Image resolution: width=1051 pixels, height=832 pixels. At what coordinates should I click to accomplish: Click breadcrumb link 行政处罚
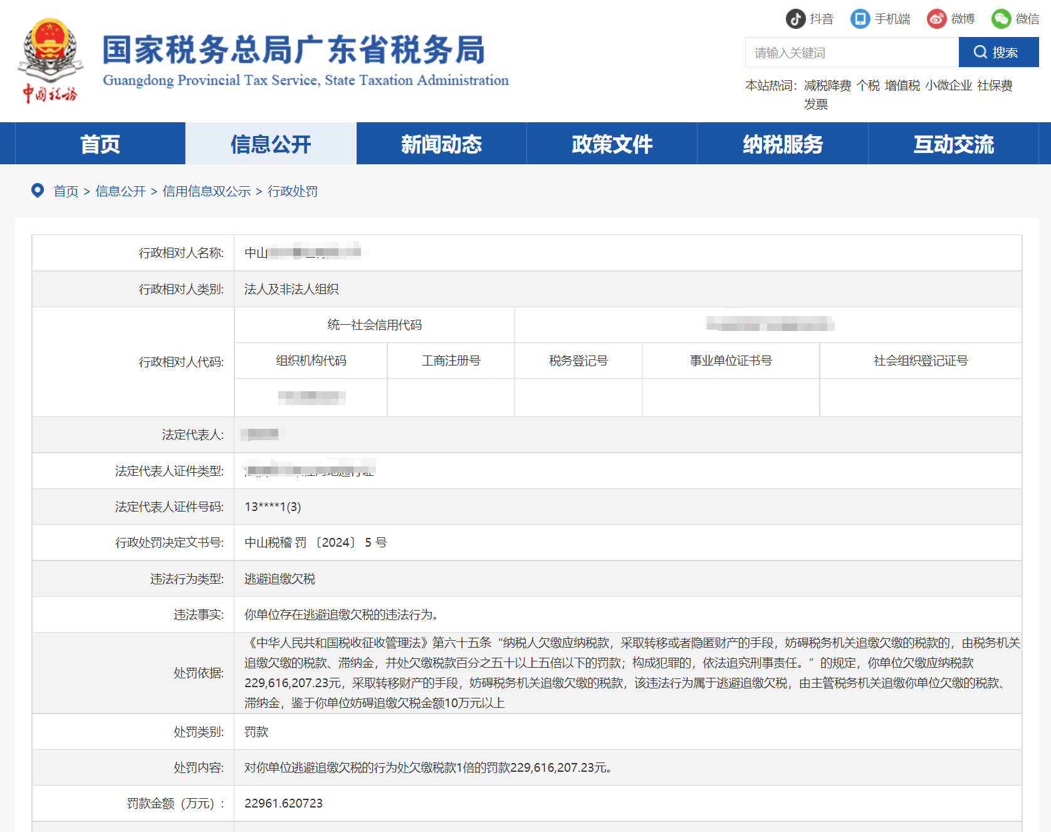tap(293, 191)
